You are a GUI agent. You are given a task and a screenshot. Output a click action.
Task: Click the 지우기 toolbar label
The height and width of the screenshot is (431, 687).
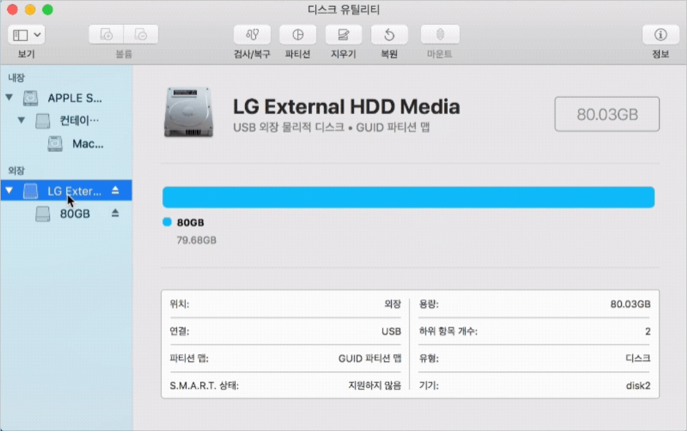pos(343,54)
